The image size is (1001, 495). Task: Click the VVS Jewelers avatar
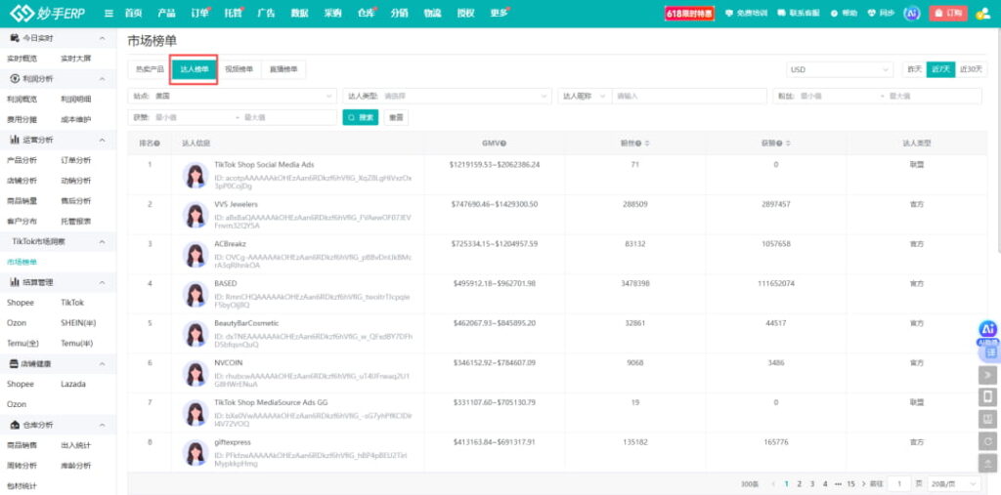[196, 215]
